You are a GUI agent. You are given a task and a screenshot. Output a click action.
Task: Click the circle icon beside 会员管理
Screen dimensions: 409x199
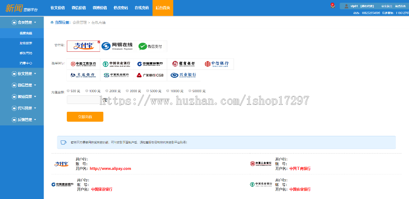tap(14, 22)
